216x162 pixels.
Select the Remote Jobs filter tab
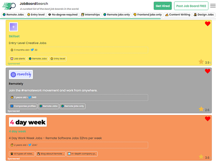point(13,15)
